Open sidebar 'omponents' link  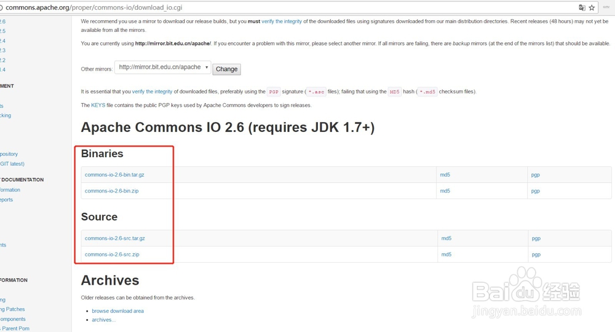tap(13, 319)
